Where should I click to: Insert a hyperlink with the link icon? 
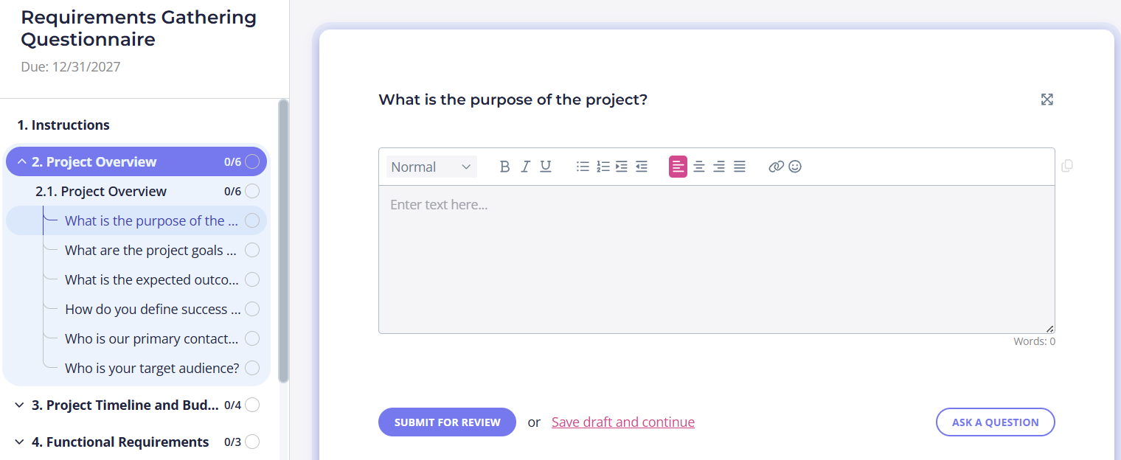tap(776, 167)
